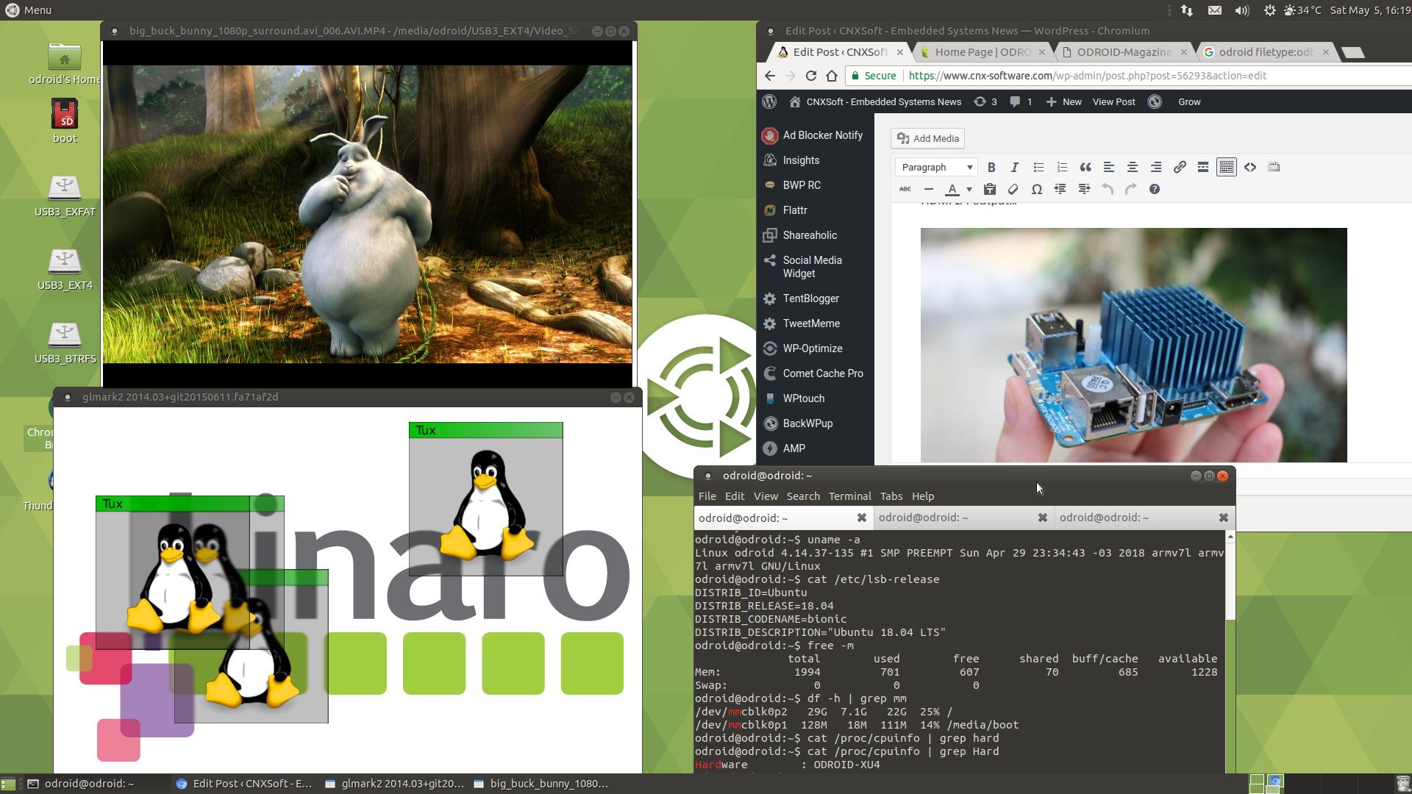Toggle bold in WordPress editor toolbar
The height and width of the screenshot is (794, 1412).
click(991, 168)
